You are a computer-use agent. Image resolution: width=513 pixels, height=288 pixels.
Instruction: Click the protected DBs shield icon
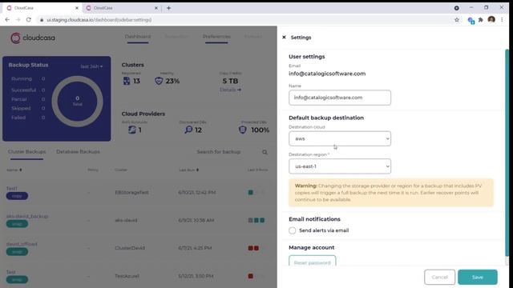tap(242, 130)
